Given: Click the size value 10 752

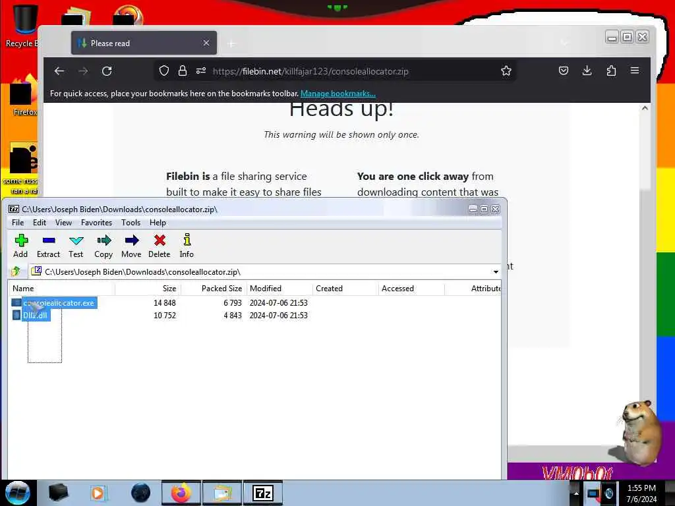Looking at the screenshot, I should click(164, 316).
